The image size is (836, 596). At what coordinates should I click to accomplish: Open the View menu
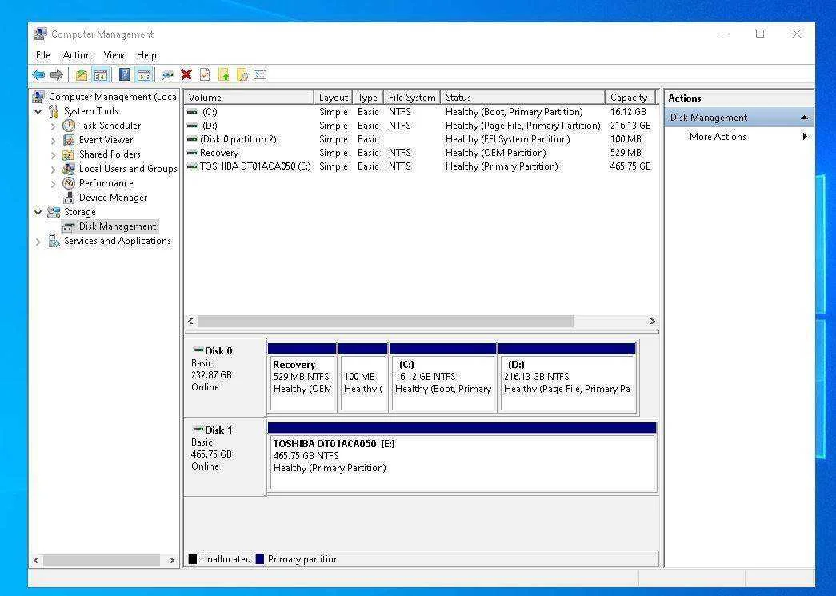[114, 55]
